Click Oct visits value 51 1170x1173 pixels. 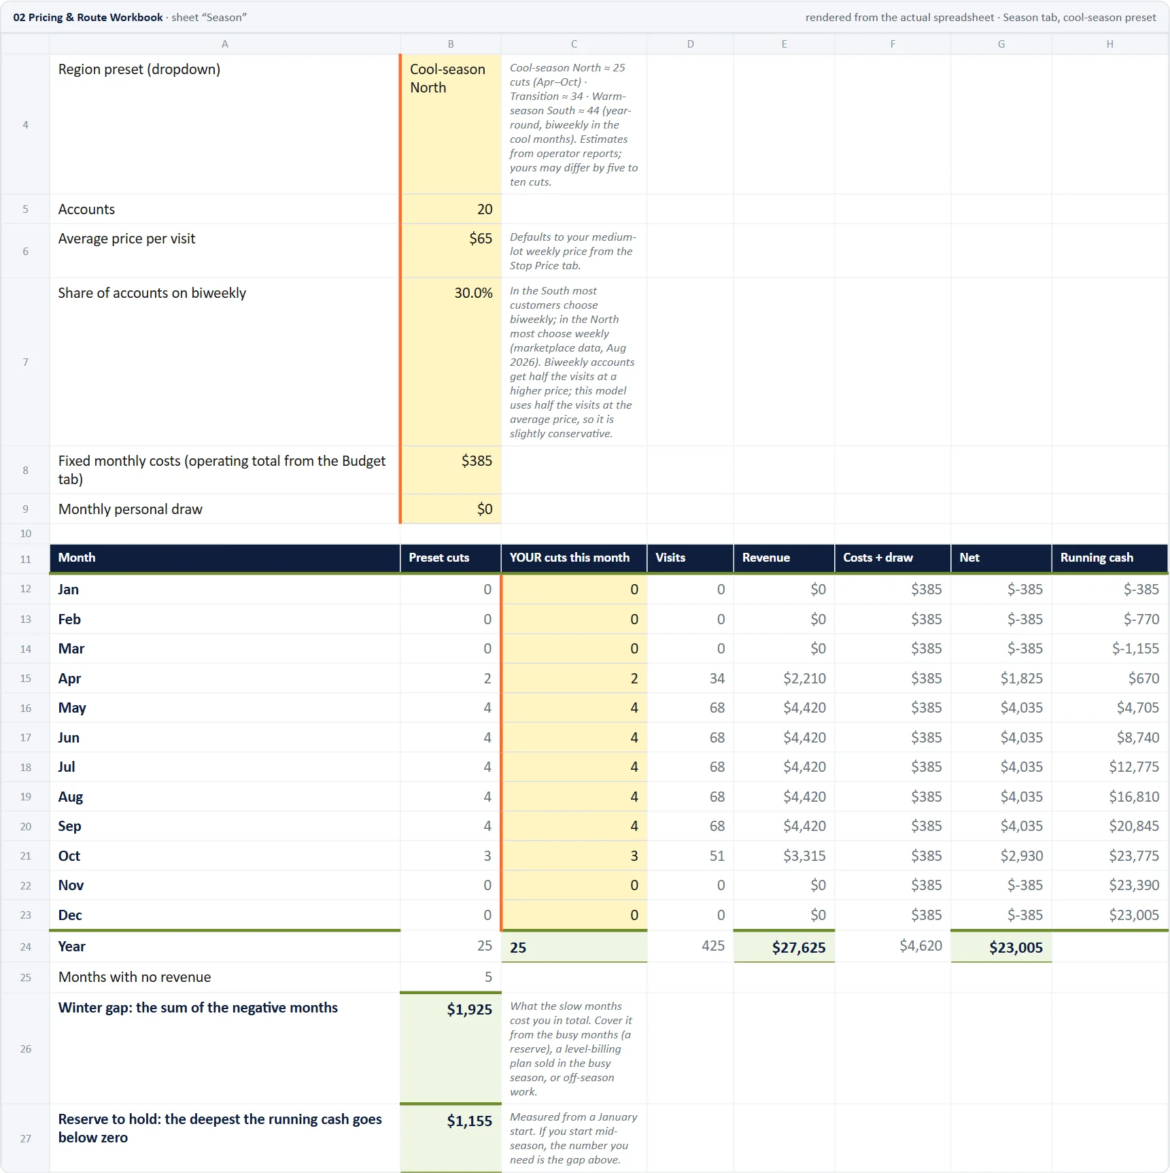click(x=717, y=856)
